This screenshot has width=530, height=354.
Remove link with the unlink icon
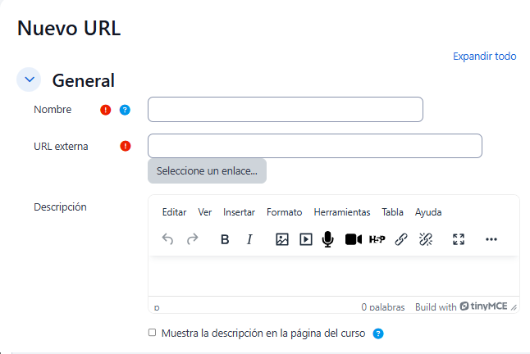(425, 239)
